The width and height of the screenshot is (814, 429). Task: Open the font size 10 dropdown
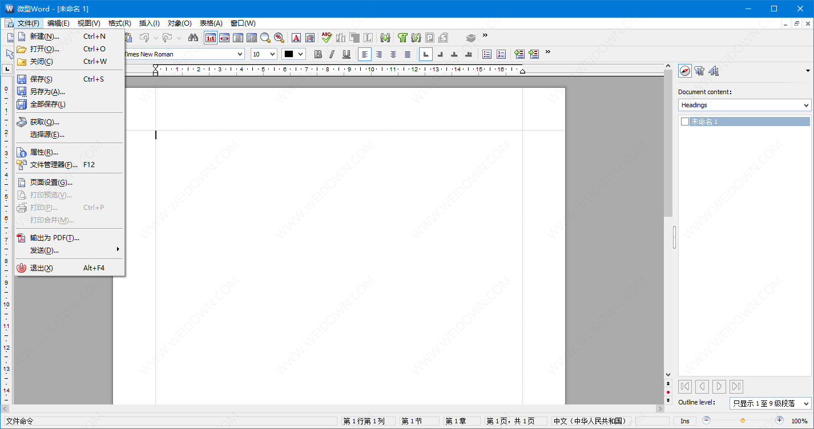(x=272, y=54)
